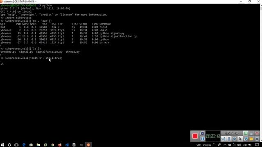The width and height of the screenshot is (262, 147).
Task: Show hidden system tray icons
Action: click(x=225, y=145)
